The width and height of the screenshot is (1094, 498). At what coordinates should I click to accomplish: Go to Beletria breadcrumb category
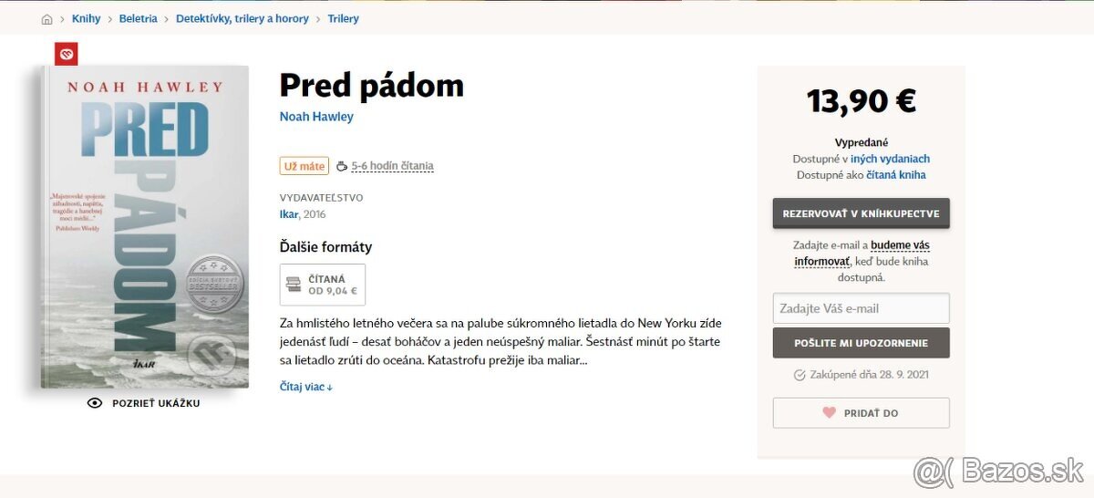pyautogui.click(x=138, y=19)
